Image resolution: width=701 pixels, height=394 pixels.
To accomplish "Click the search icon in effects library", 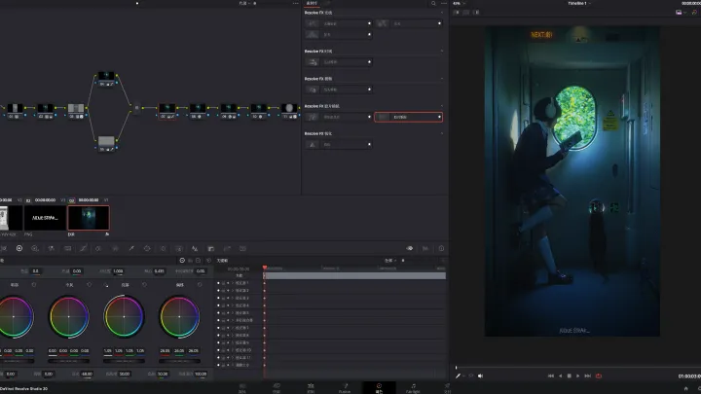I will pos(433,3).
